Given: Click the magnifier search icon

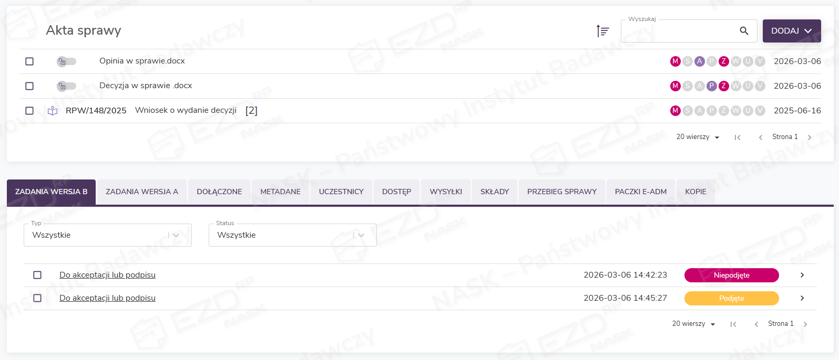Looking at the screenshot, I should coord(744,31).
